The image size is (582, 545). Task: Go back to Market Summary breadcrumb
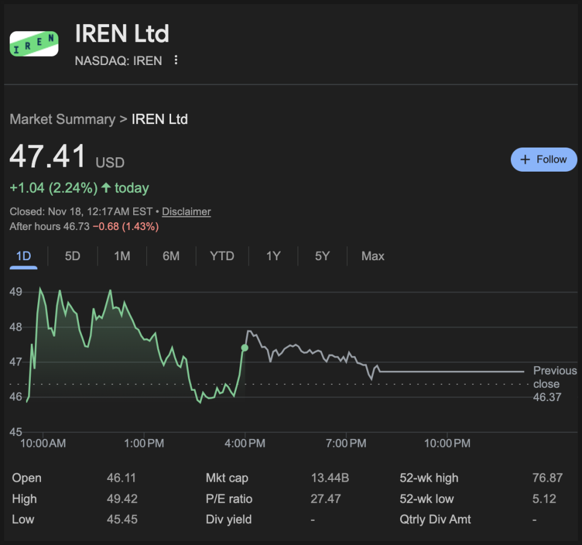(x=62, y=119)
